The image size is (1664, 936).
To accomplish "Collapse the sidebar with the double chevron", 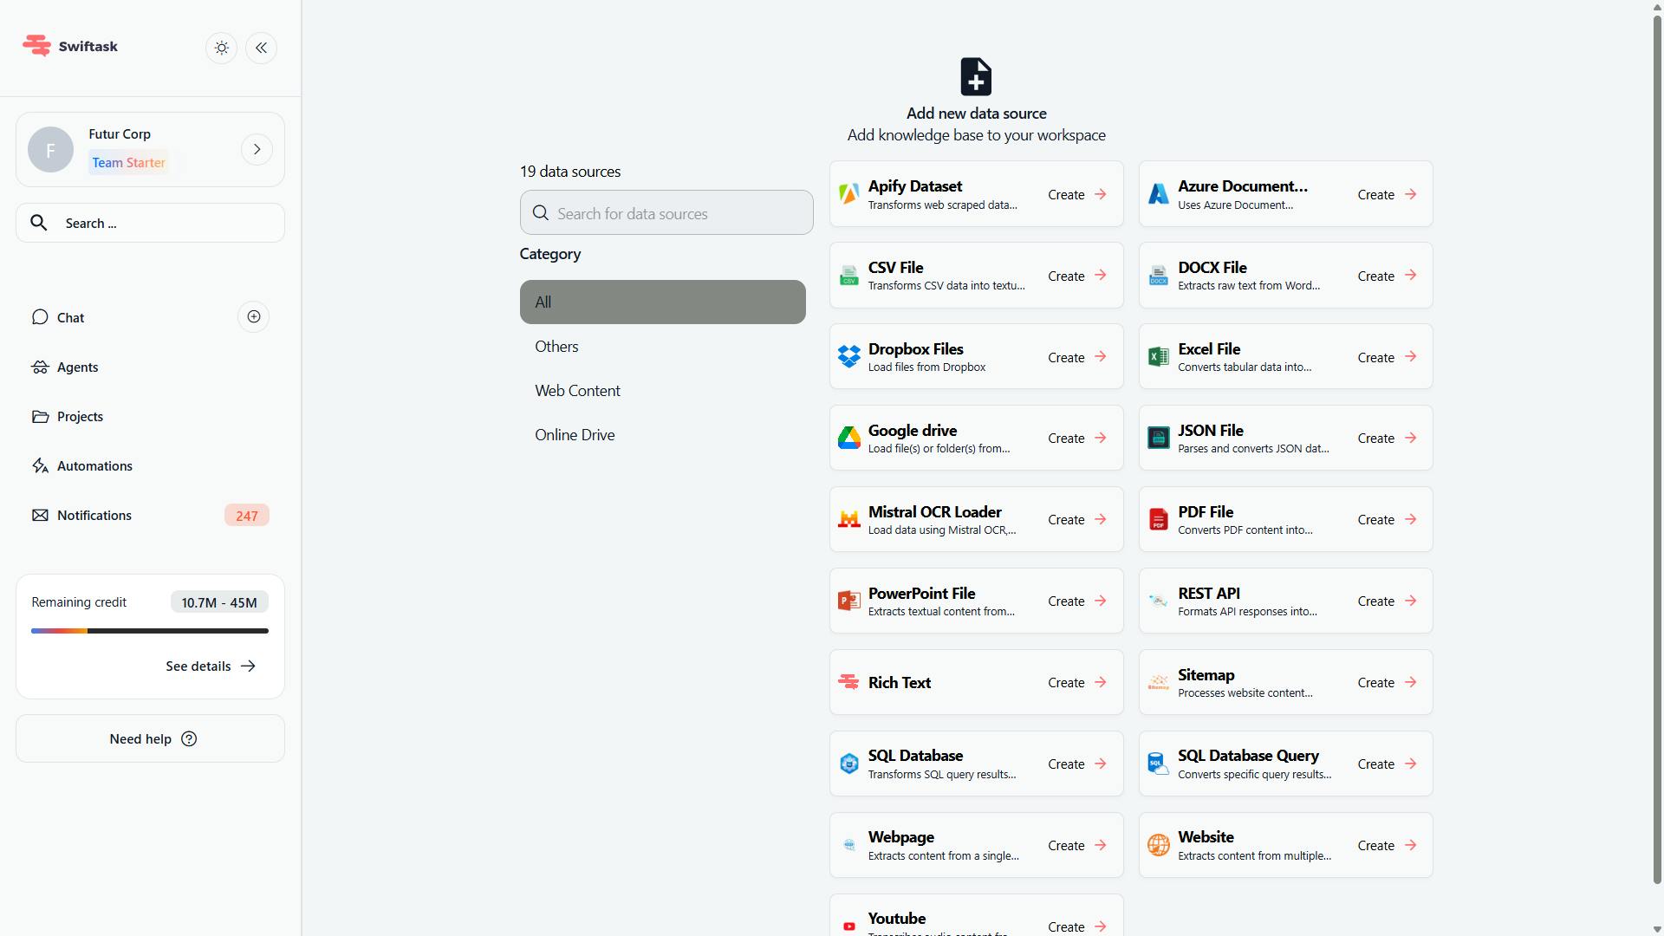I will (x=261, y=48).
